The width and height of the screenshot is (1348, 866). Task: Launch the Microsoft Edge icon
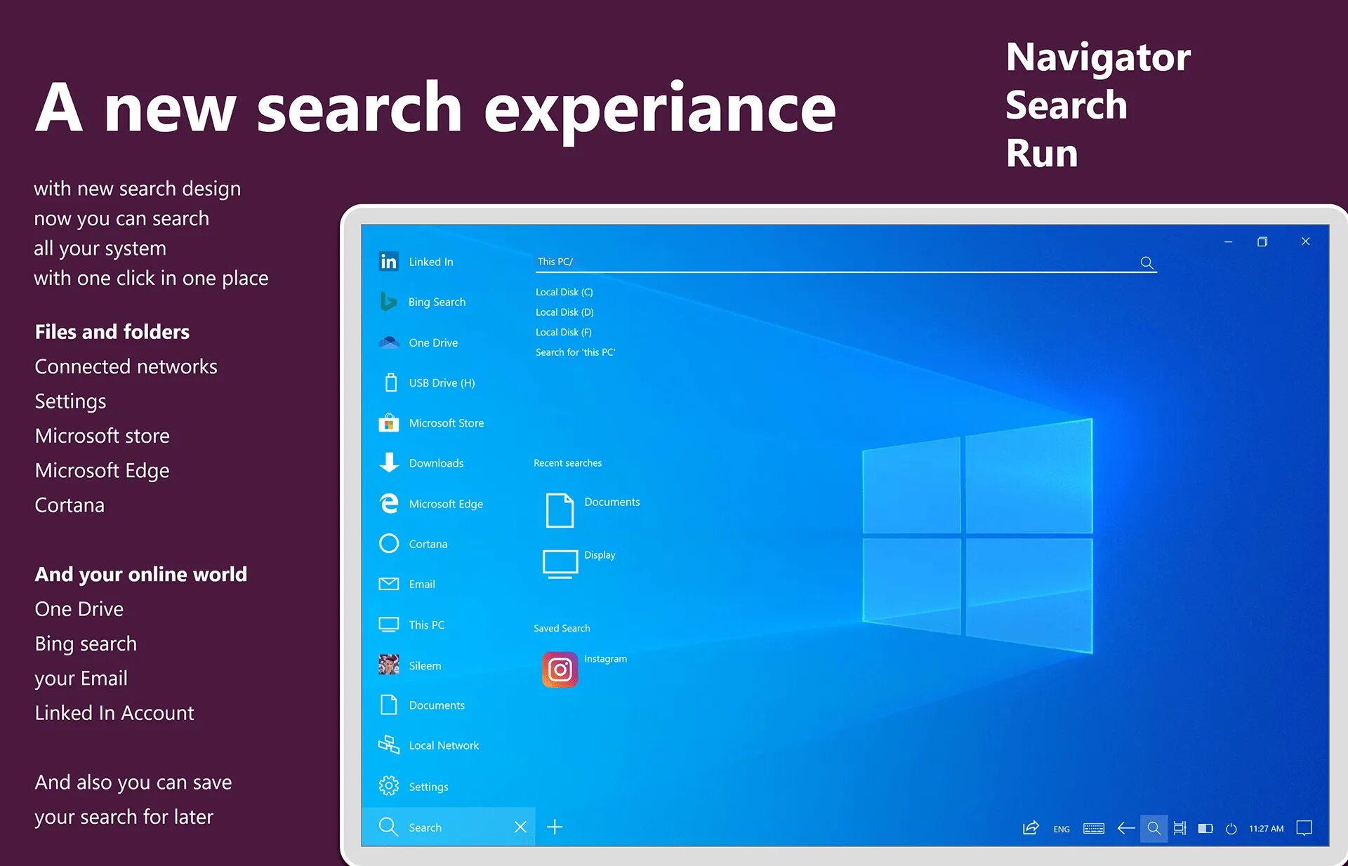pos(388,503)
